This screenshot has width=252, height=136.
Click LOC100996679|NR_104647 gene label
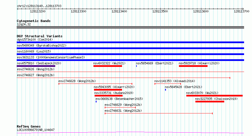click(36, 130)
